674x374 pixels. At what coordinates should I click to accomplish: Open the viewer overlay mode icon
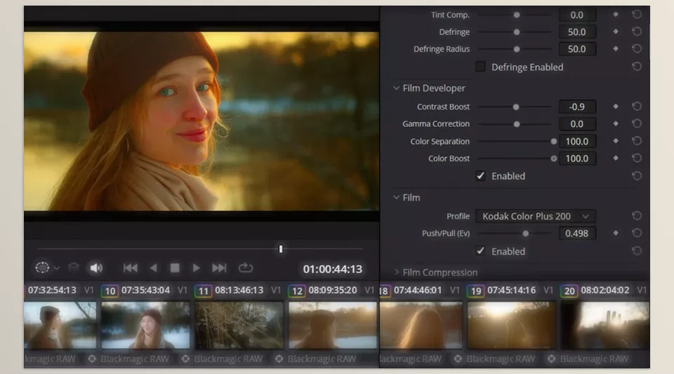tap(42, 267)
